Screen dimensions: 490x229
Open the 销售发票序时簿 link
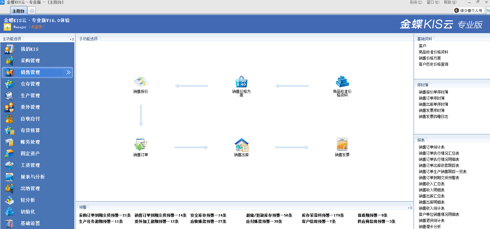tap(432, 110)
